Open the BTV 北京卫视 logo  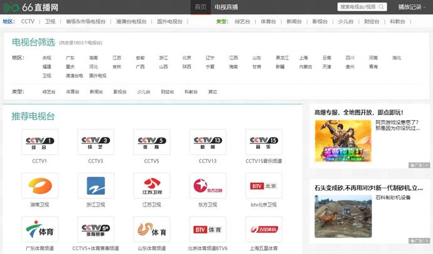pyautogui.click(x=264, y=186)
